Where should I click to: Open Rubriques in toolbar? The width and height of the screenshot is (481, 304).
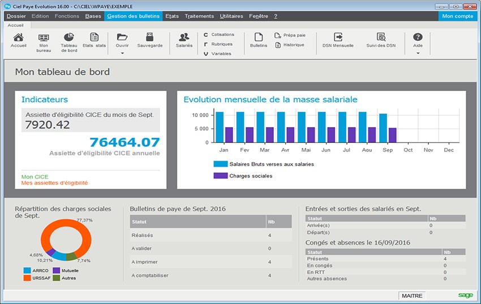click(218, 44)
